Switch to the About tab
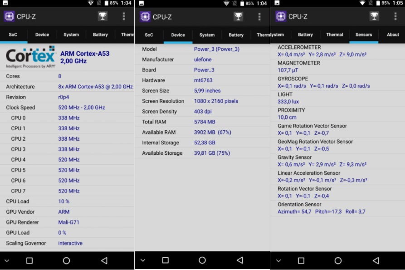405x270 pixels. pos(393,34)
